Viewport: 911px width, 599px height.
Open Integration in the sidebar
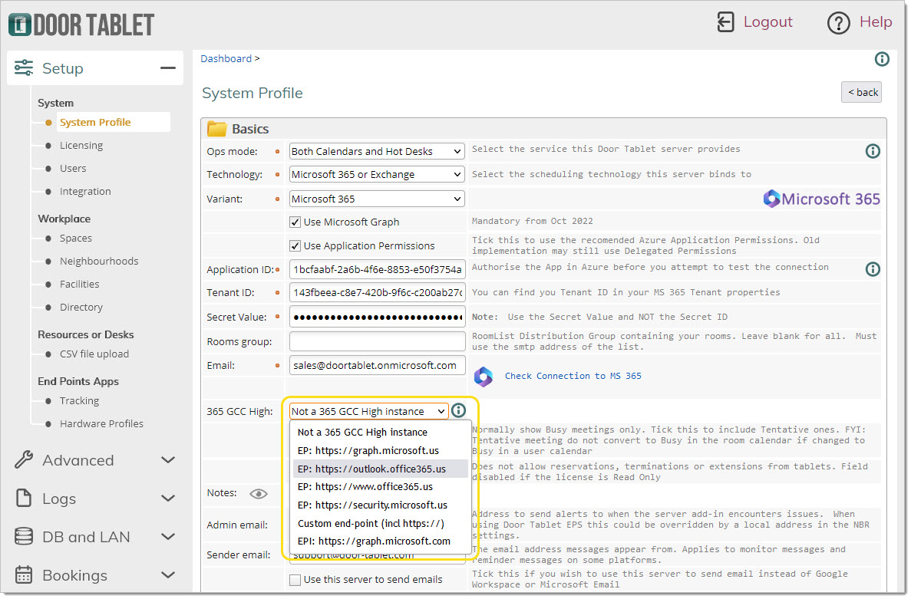coord(85,192)
